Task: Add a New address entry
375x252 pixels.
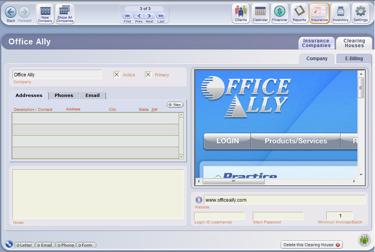Action: click(x=175, y=105)
